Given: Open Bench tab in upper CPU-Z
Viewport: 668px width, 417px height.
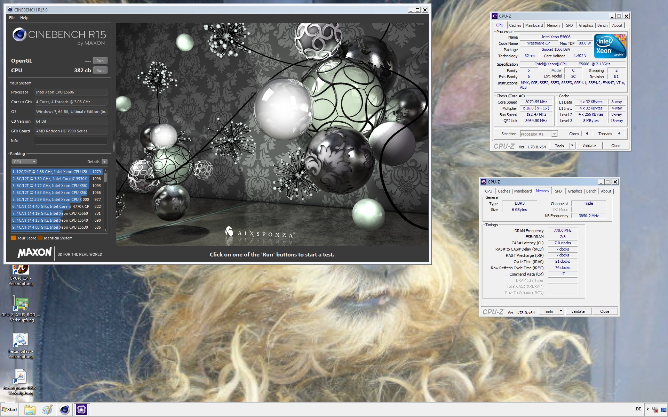Looking at the screenshot, I should click(x=602, y=25).
